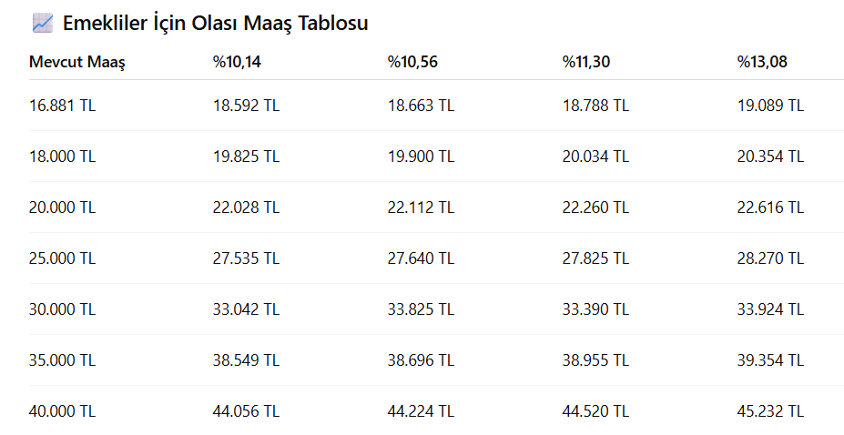Click the '18.592 TL' value cell

246,106
